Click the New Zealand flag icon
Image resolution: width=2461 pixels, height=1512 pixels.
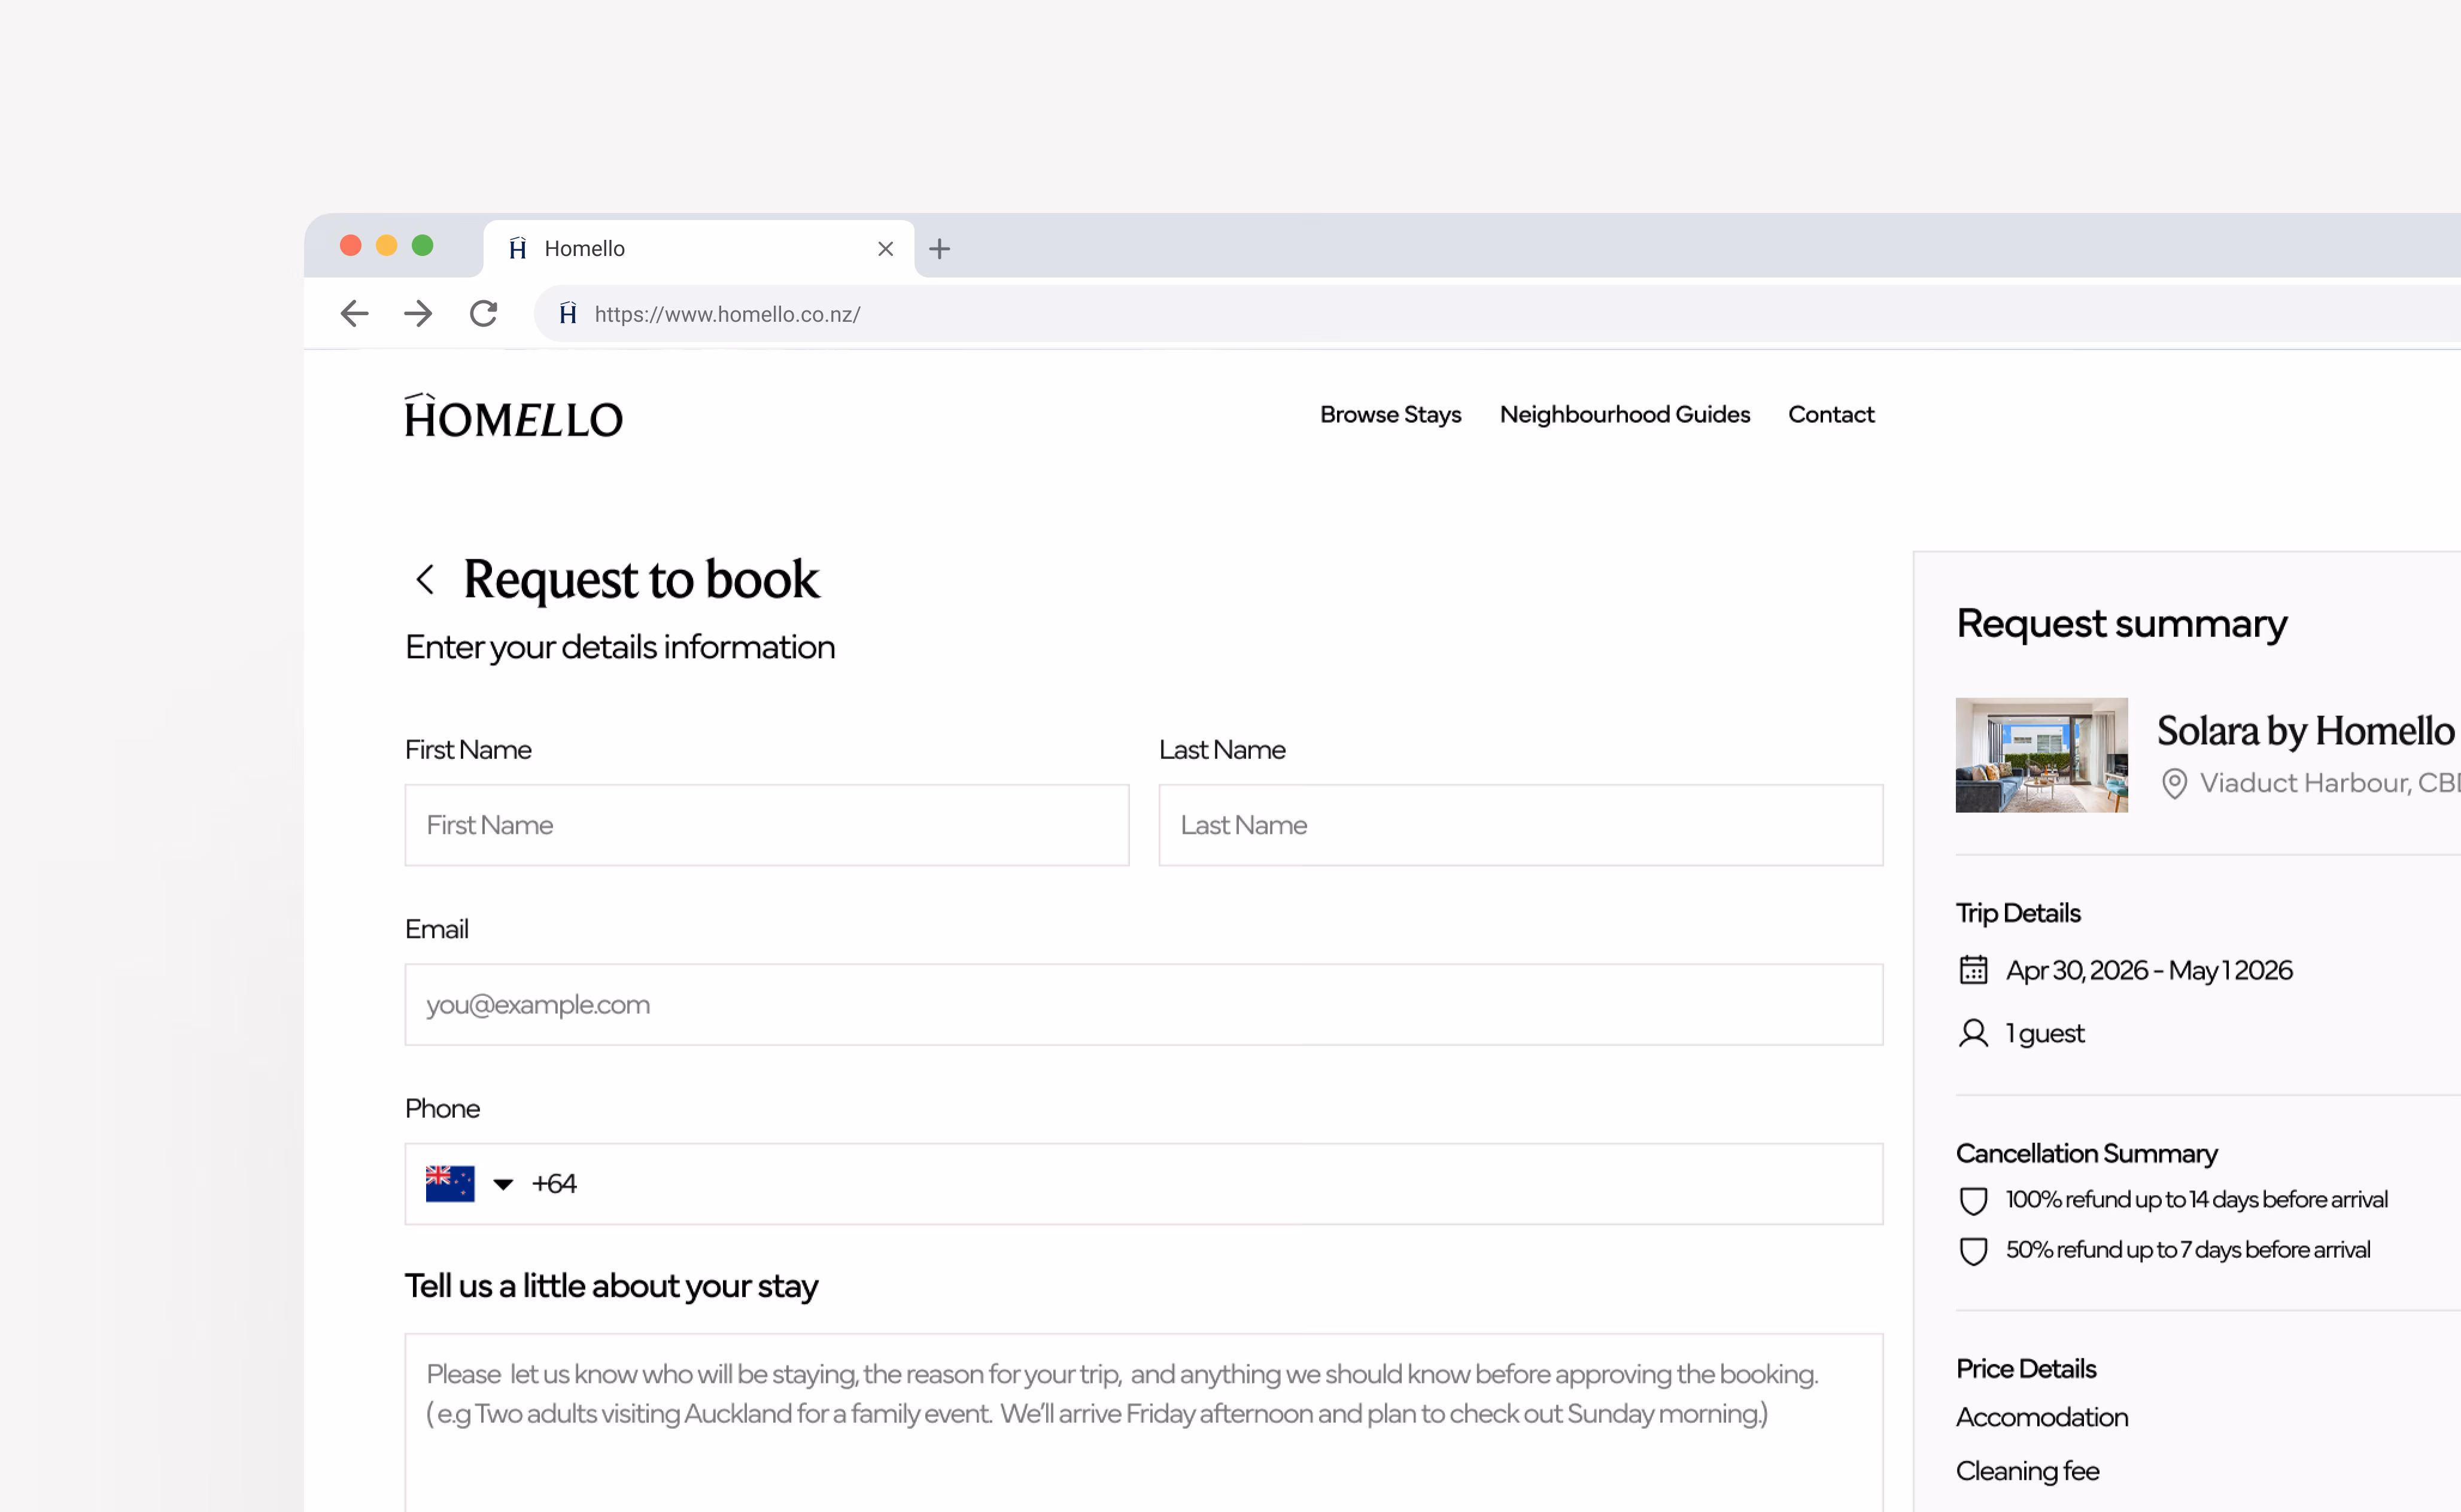(450, 1184)
